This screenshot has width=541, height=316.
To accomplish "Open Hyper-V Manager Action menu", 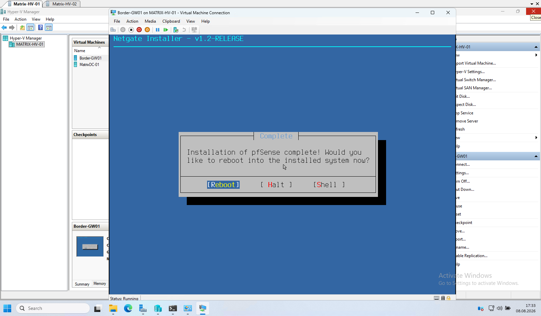I will pyautogui.click(x=20, y=19).
